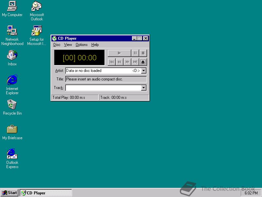
Task: Expand the Track dropdown arrow
Action: click(144, 88)
